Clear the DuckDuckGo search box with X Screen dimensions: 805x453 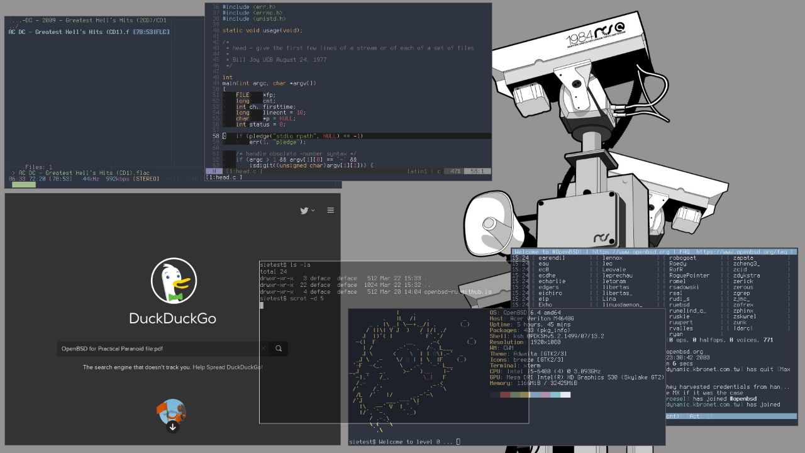click(x=264, y=348)
